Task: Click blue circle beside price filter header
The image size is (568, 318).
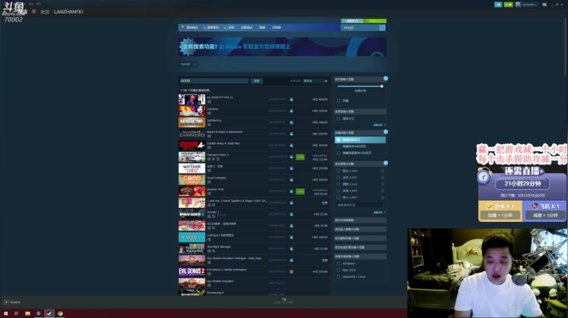Action: click(386, 79)
